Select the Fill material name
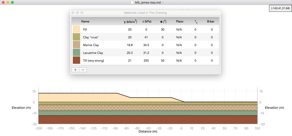Viewport: 292px width, 136px height. 85,29
